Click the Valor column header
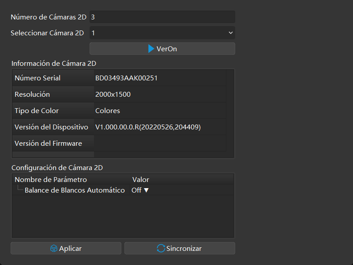 coord(140,179)
